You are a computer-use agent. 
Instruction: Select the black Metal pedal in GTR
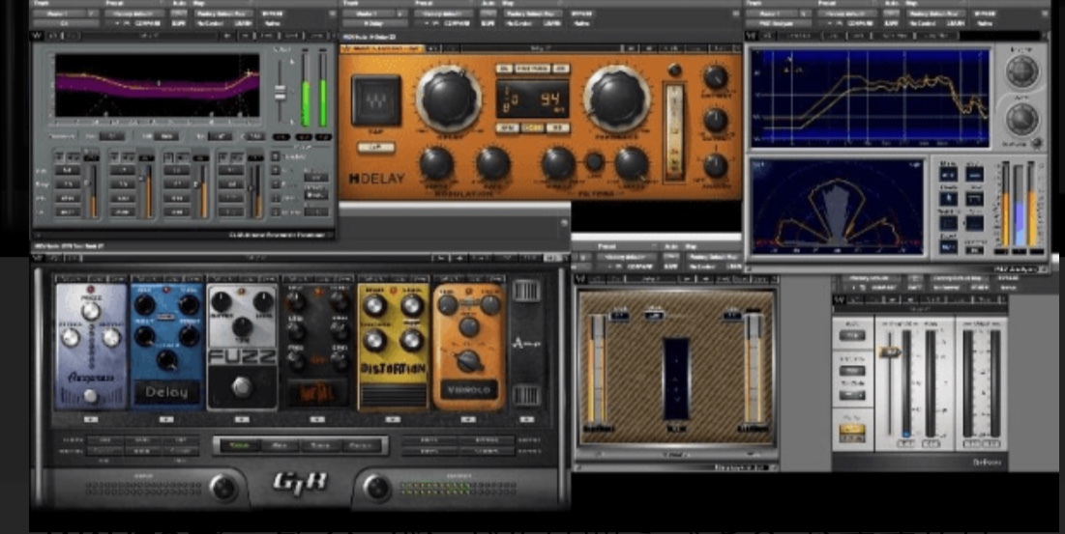point(316,346)
